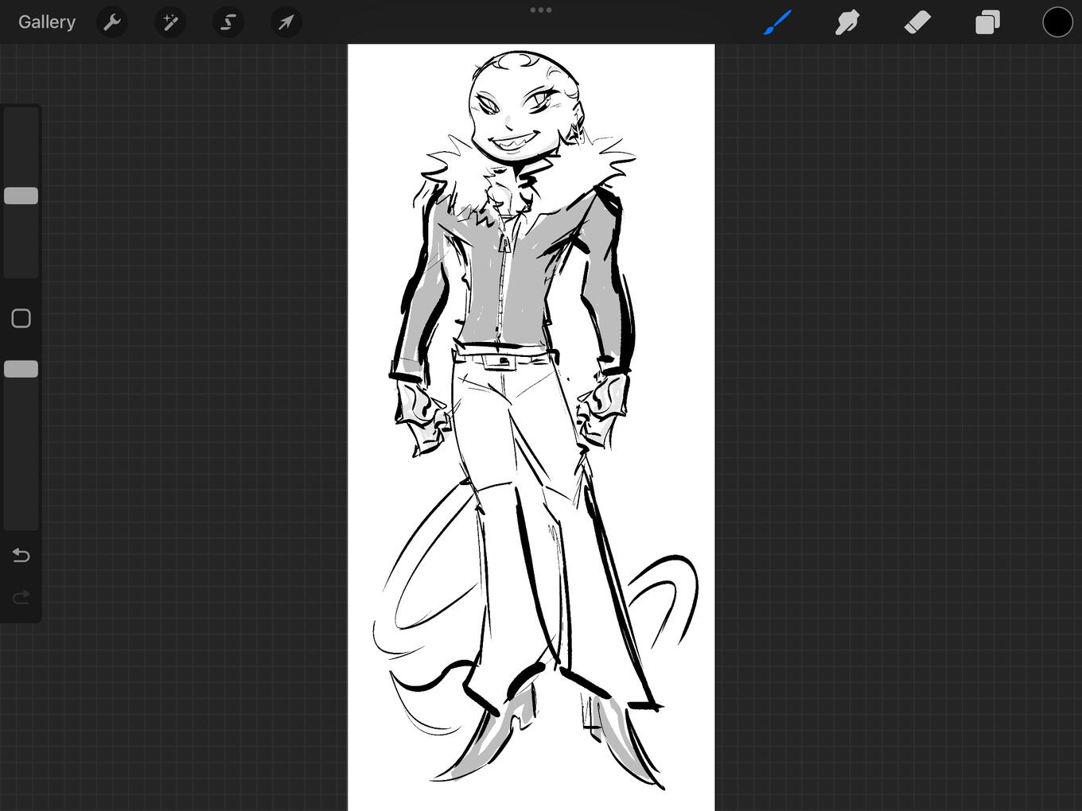Open the Layers panel
The width and height of the screenshot is (1082, 811).
click(987, 22)
